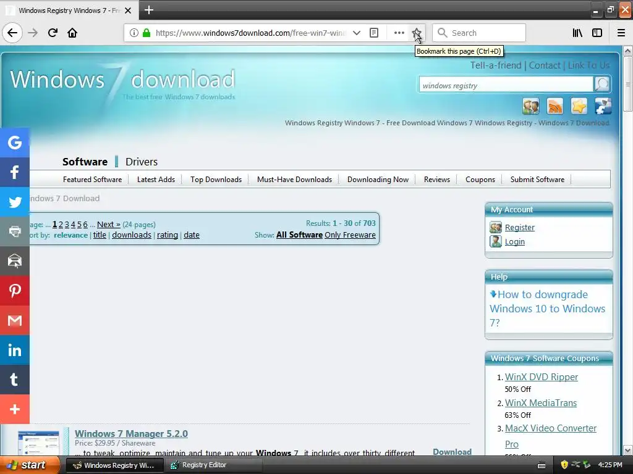Switch to the Software tab
This screenshot has height=474, width=633.
tap(85, 162)
